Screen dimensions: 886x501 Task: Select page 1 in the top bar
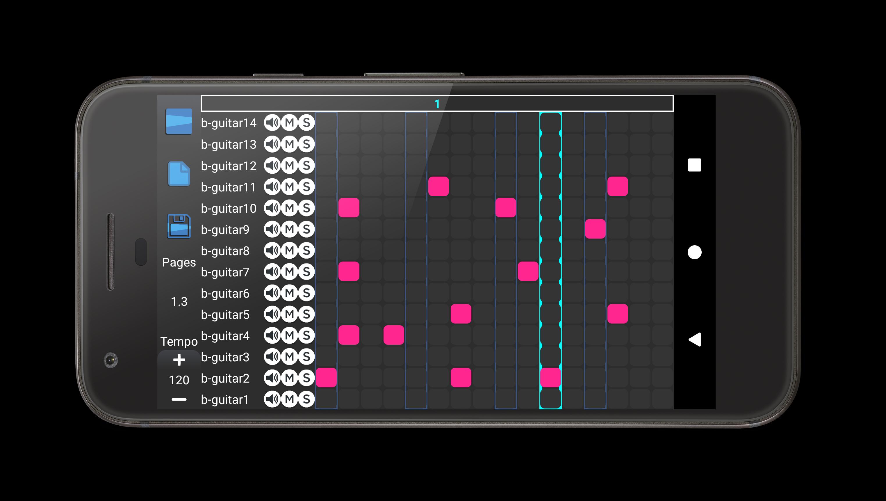click(437, 104)
